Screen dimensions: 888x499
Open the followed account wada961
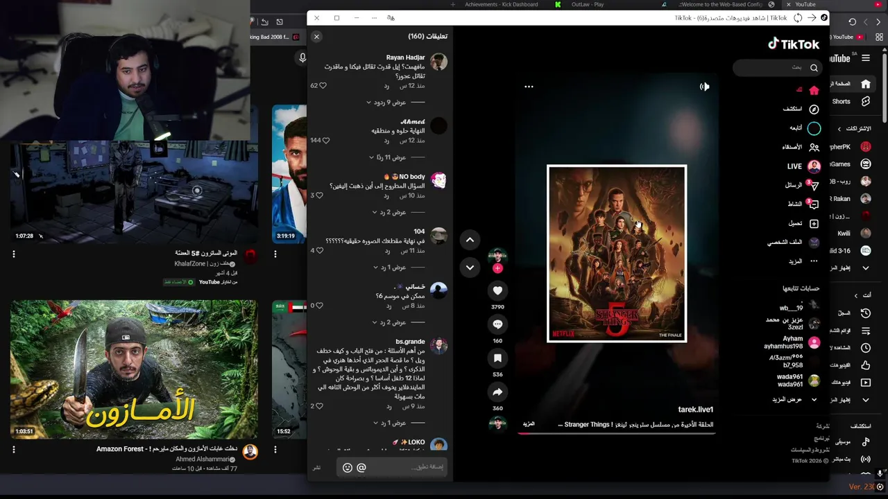(799, 380)
